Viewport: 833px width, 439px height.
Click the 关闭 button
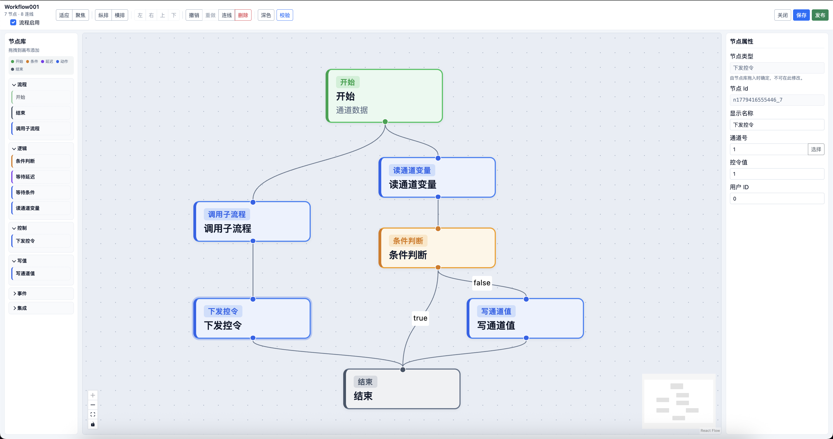[x=783, y=15]
